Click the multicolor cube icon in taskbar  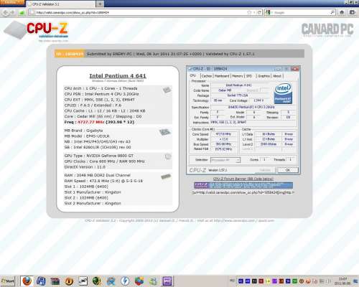[x=139, y=281]
